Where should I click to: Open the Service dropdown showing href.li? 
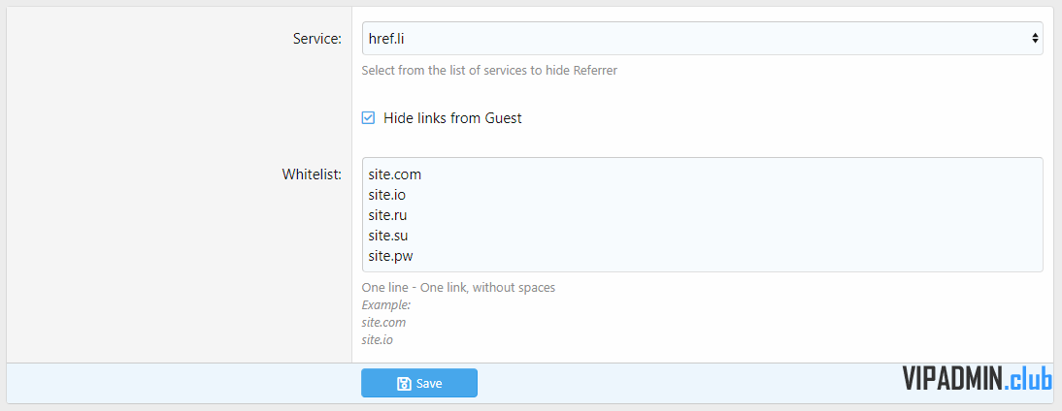(x=703, y=39)
